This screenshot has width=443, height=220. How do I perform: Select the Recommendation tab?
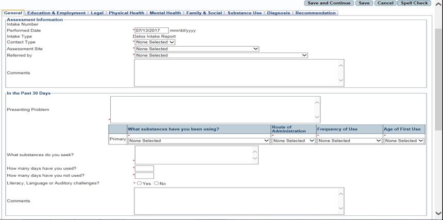click(x=315, y=13)
